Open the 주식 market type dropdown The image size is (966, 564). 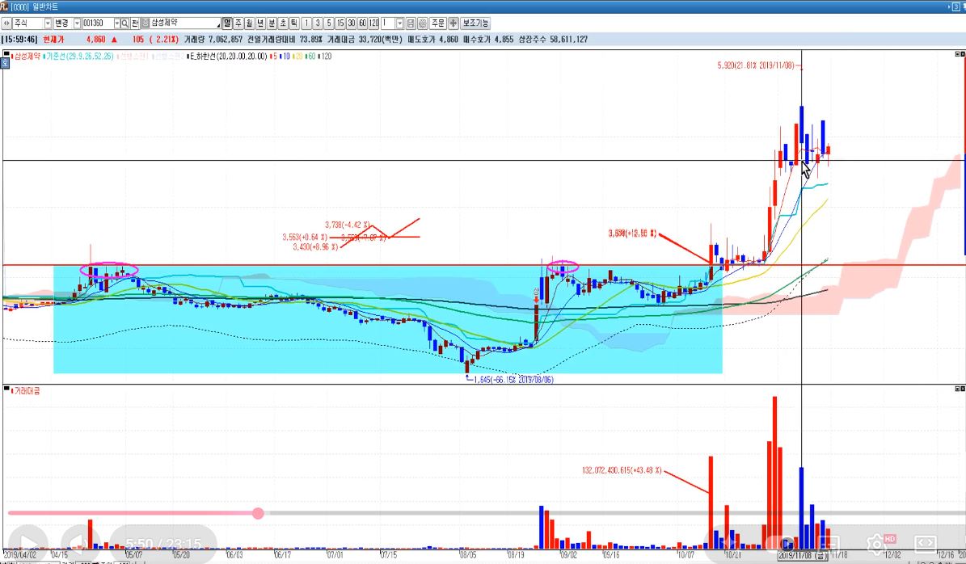pos(48,23)
